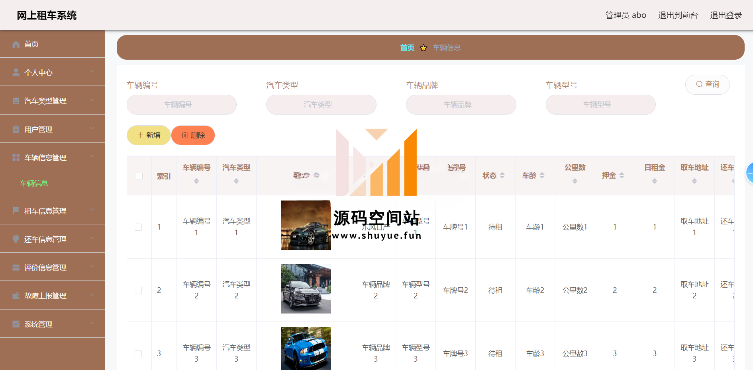Viewport: 753px width, 370px height.
Task: Click the 删除 delete button
Action: (193, 135)
